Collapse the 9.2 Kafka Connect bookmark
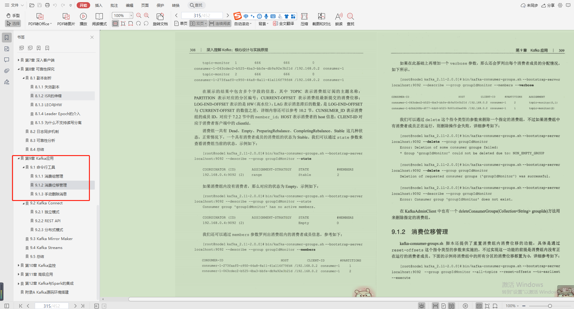Screen dimensions: 574x309 click(23, 203)
